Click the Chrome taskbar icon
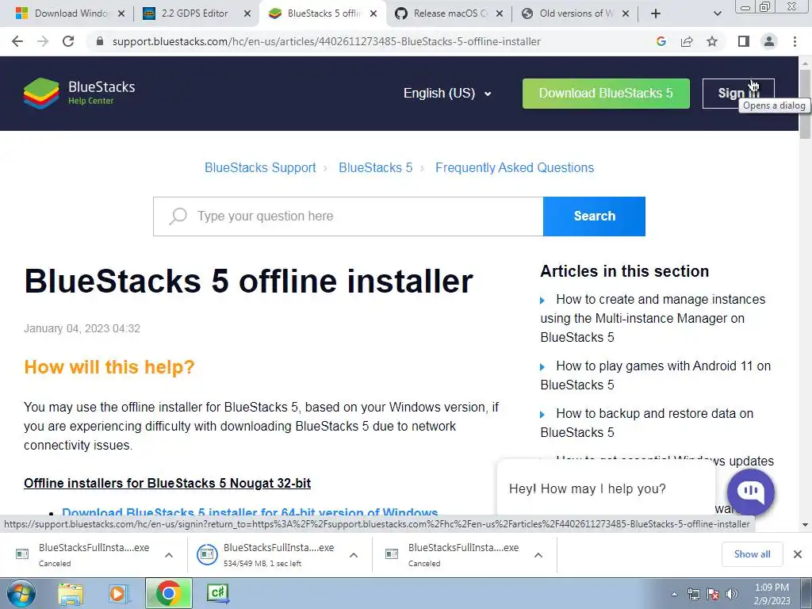Screen dimensions: 812x609 coord(168,593)
